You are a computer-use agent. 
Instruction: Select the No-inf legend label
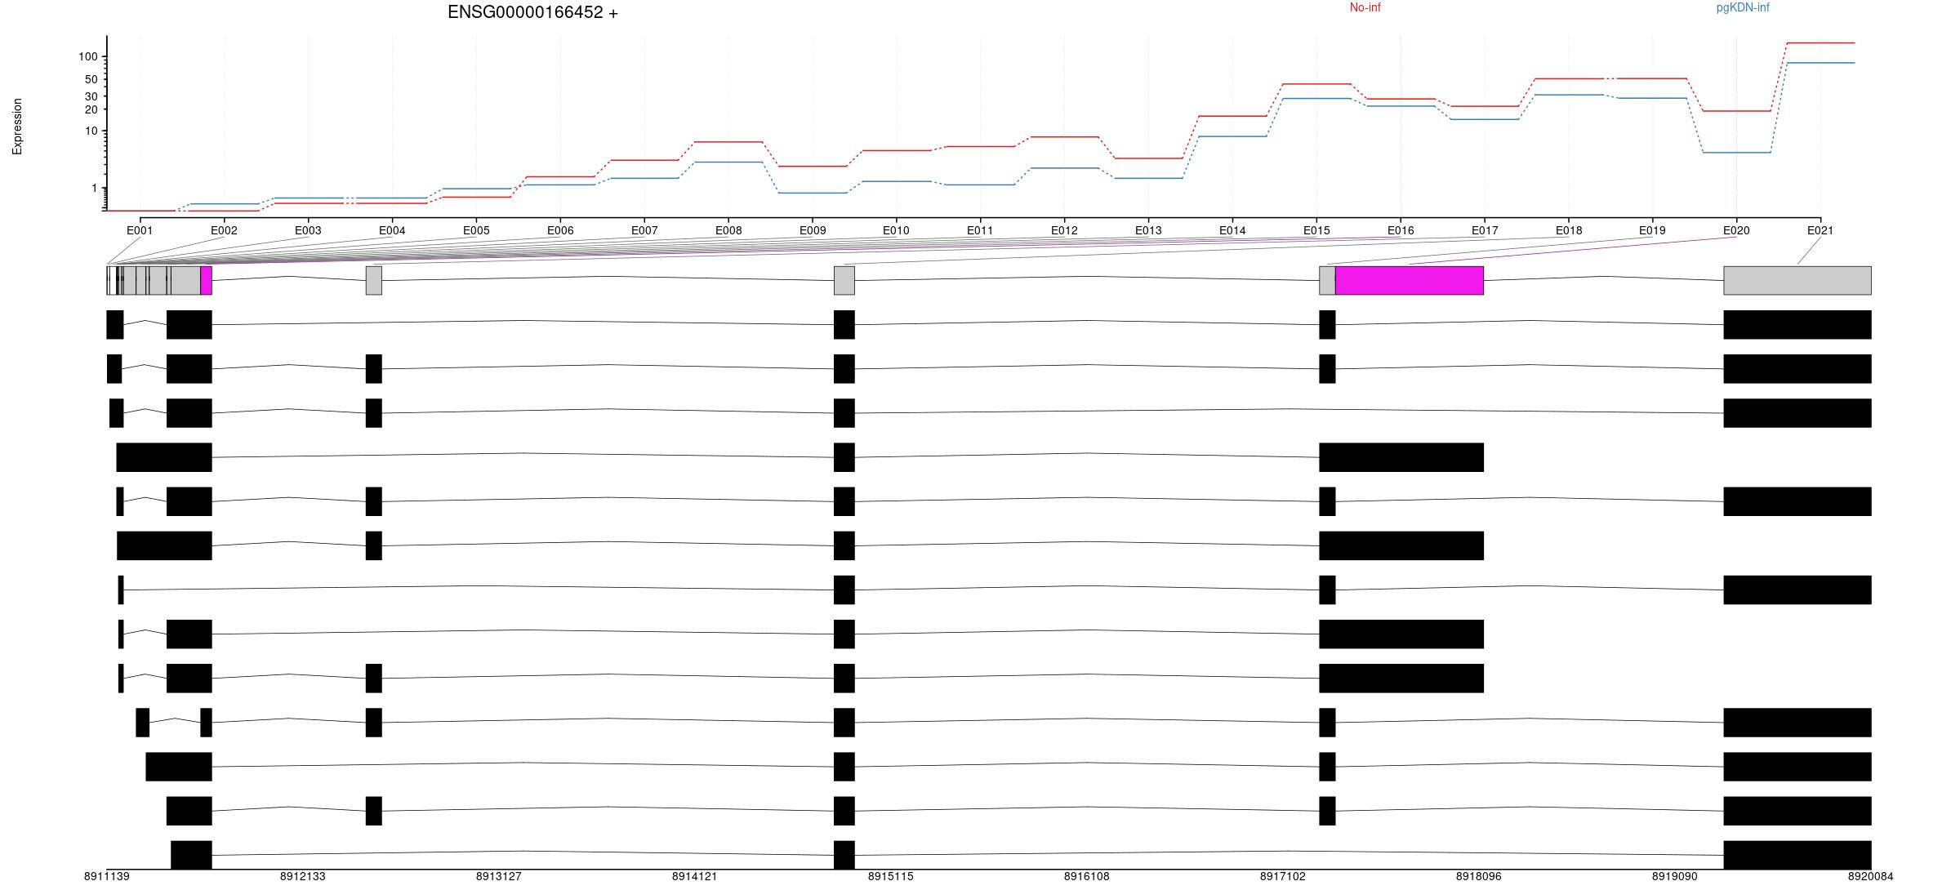click(x=1365, y=7)
